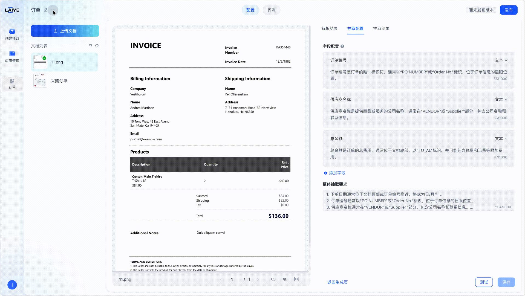Click the 添加字段 link
Viewport: 525px width, 296px height.
334,173
